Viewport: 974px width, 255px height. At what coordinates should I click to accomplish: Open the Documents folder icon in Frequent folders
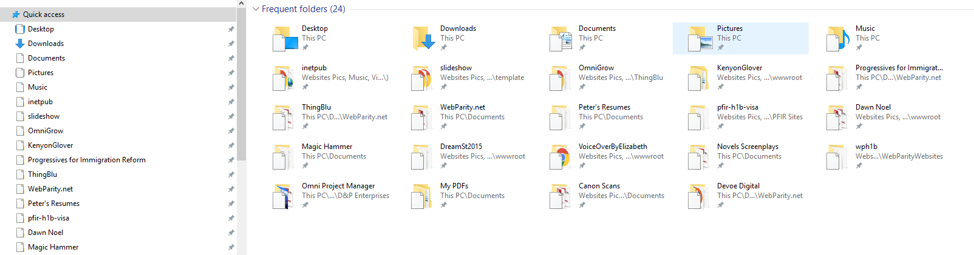pyautogui.click(x=560, y=38)
